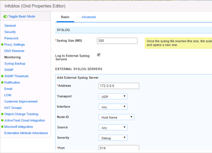Toggle Basic Mode switch
This screenshot has height=153, width=212.
coord(5,17)
